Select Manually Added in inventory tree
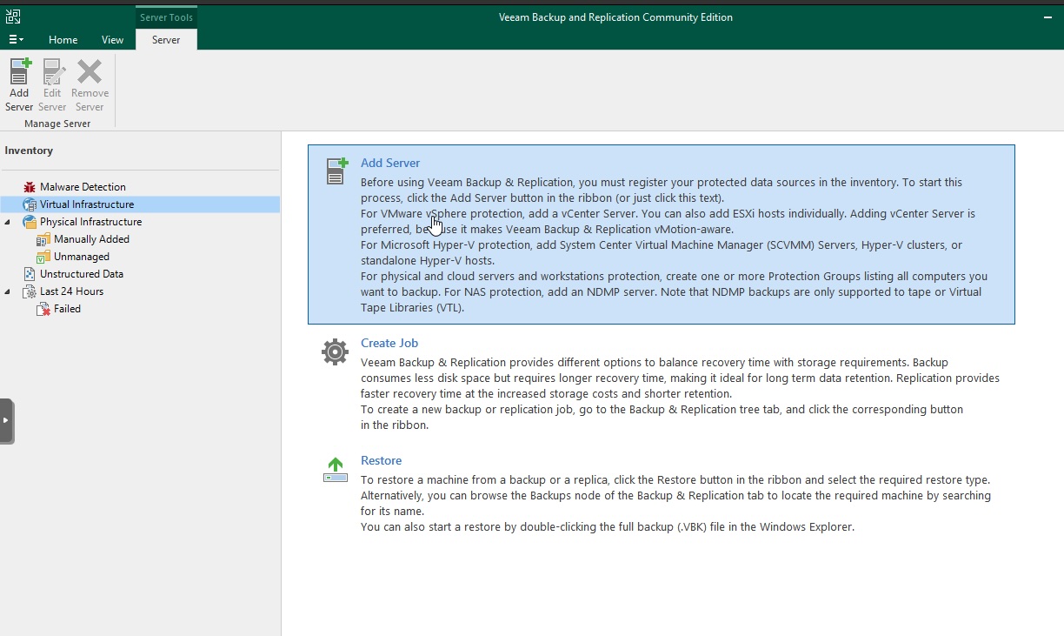Screen dimensions: 1064x636 pyautogui.click(x=91, y=239)
